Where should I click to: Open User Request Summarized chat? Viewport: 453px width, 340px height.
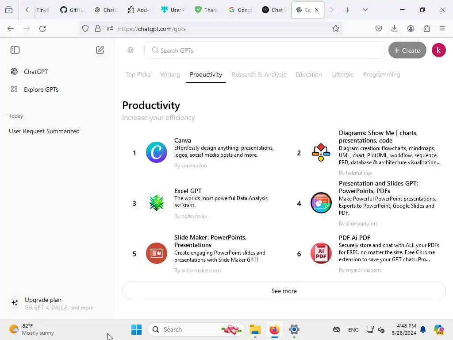point(44,131)
